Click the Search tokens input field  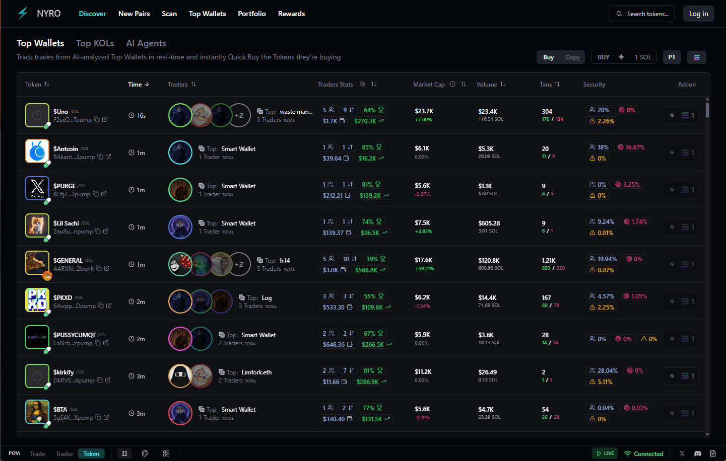coord(641,14)
